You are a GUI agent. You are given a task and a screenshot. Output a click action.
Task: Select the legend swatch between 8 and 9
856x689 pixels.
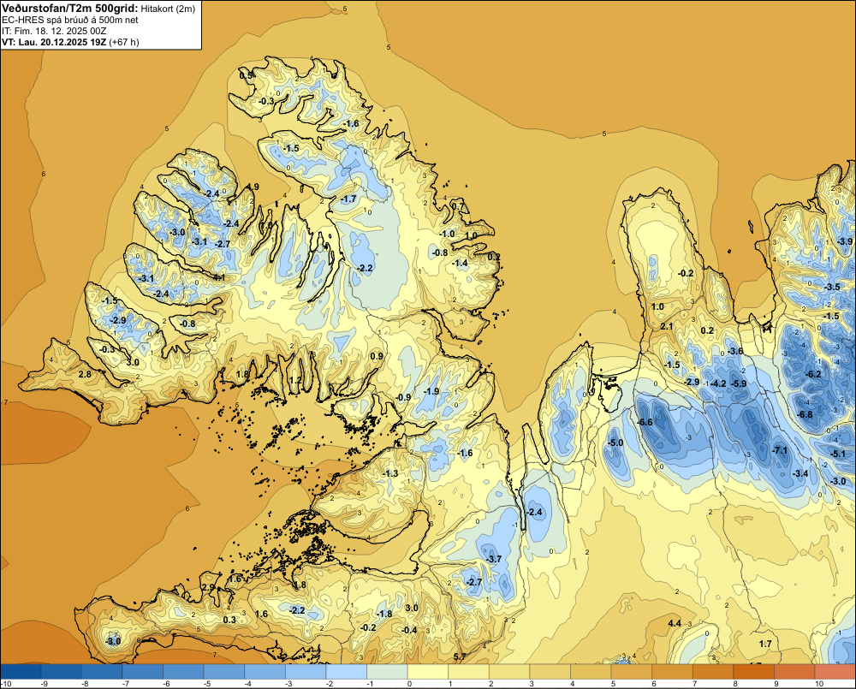[x=754, y=671]
